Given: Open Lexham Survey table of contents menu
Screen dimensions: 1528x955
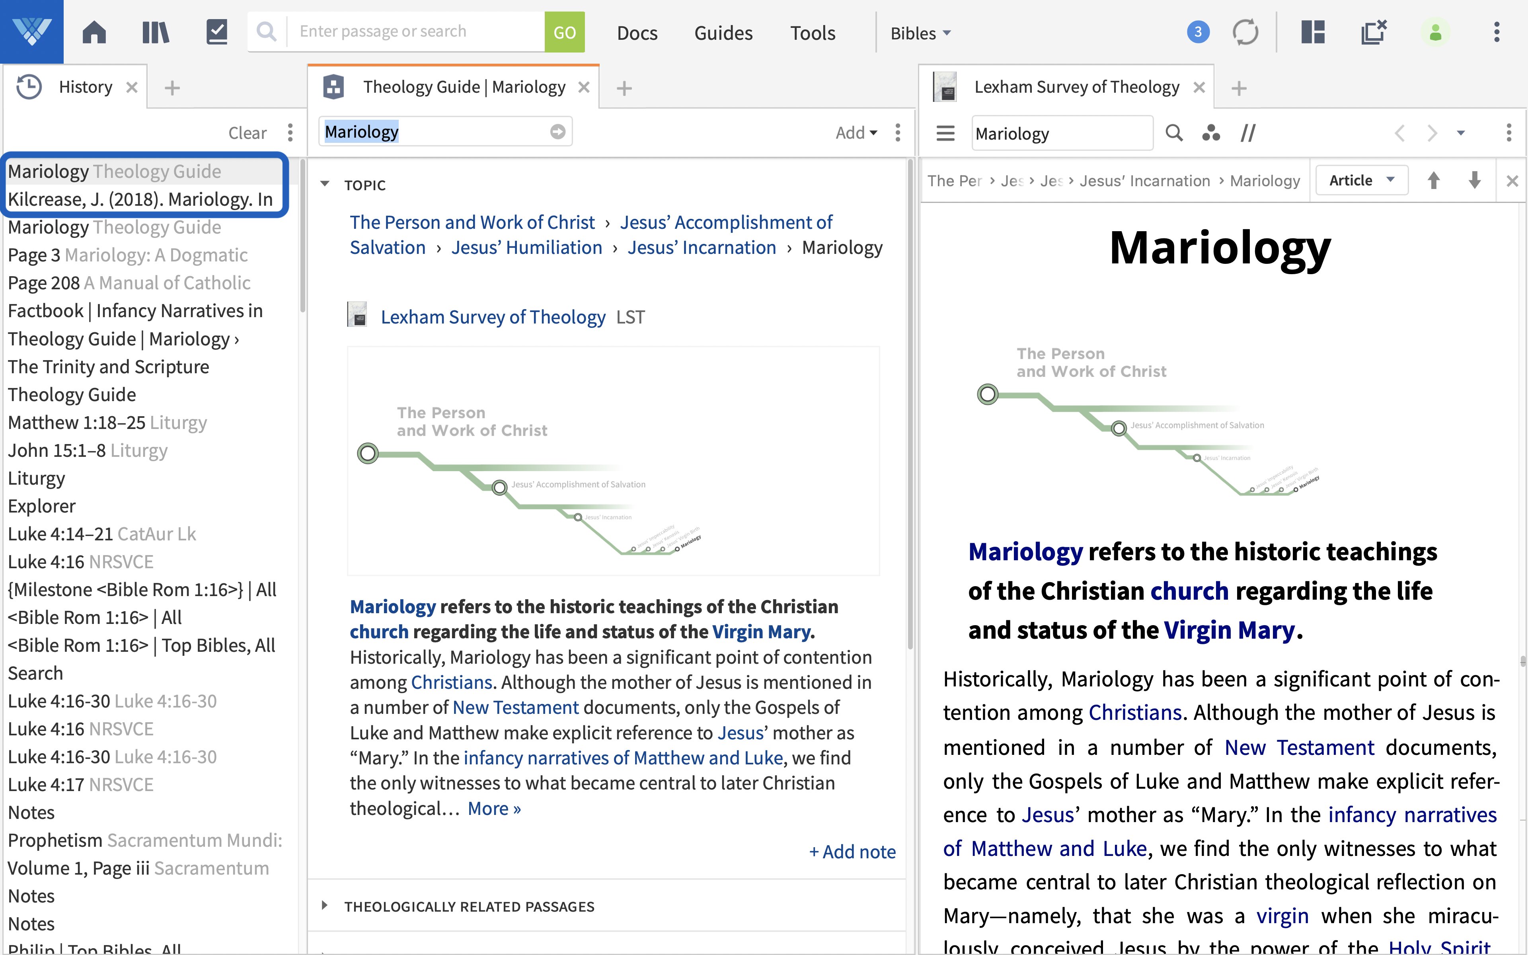Looking at the screenshot, I should click(x=945, y=133).
